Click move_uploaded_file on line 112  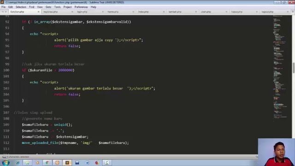[x=40, y=143]
